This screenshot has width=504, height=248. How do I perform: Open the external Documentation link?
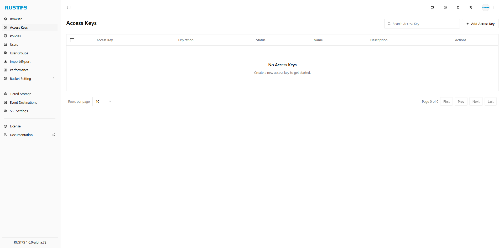pos(29,135)
